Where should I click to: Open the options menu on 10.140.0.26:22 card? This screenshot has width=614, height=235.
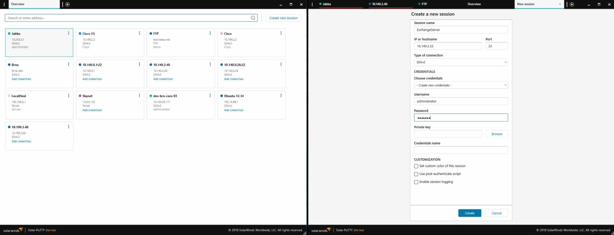pos(281,64)
